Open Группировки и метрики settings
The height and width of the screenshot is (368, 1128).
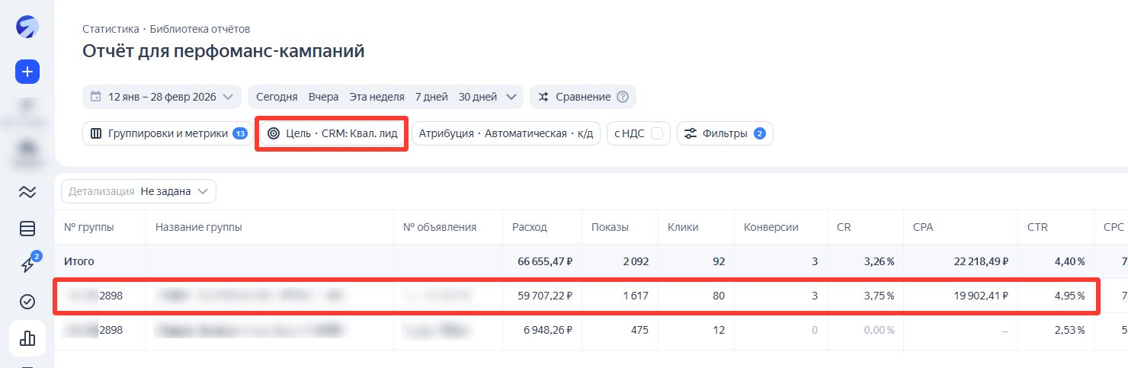pos(168,133)
